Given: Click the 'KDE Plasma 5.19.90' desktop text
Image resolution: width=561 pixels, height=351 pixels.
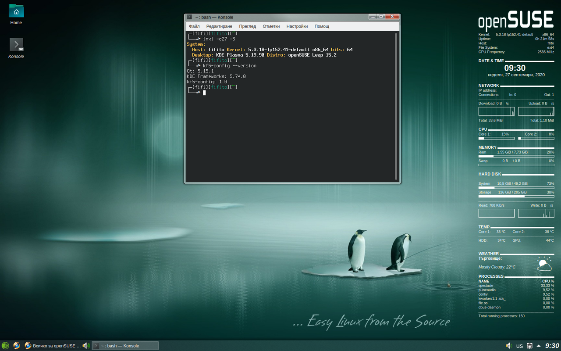Looking at the screenshot, I should 240,55.
